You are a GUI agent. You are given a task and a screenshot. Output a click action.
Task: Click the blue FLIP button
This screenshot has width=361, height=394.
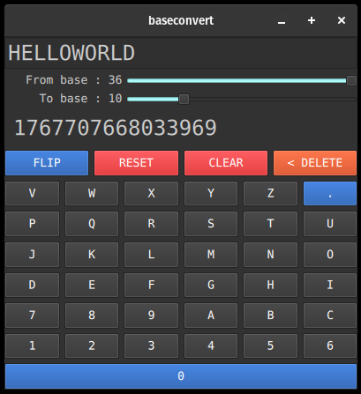(47, 163)
